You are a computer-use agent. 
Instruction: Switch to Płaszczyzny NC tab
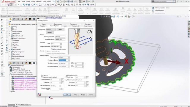coord(75,26)
